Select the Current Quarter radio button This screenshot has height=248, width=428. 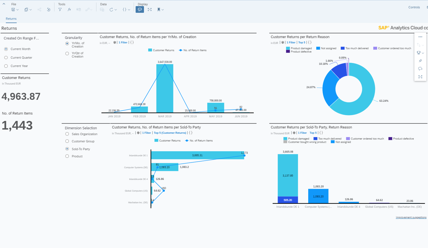point(6,58)
